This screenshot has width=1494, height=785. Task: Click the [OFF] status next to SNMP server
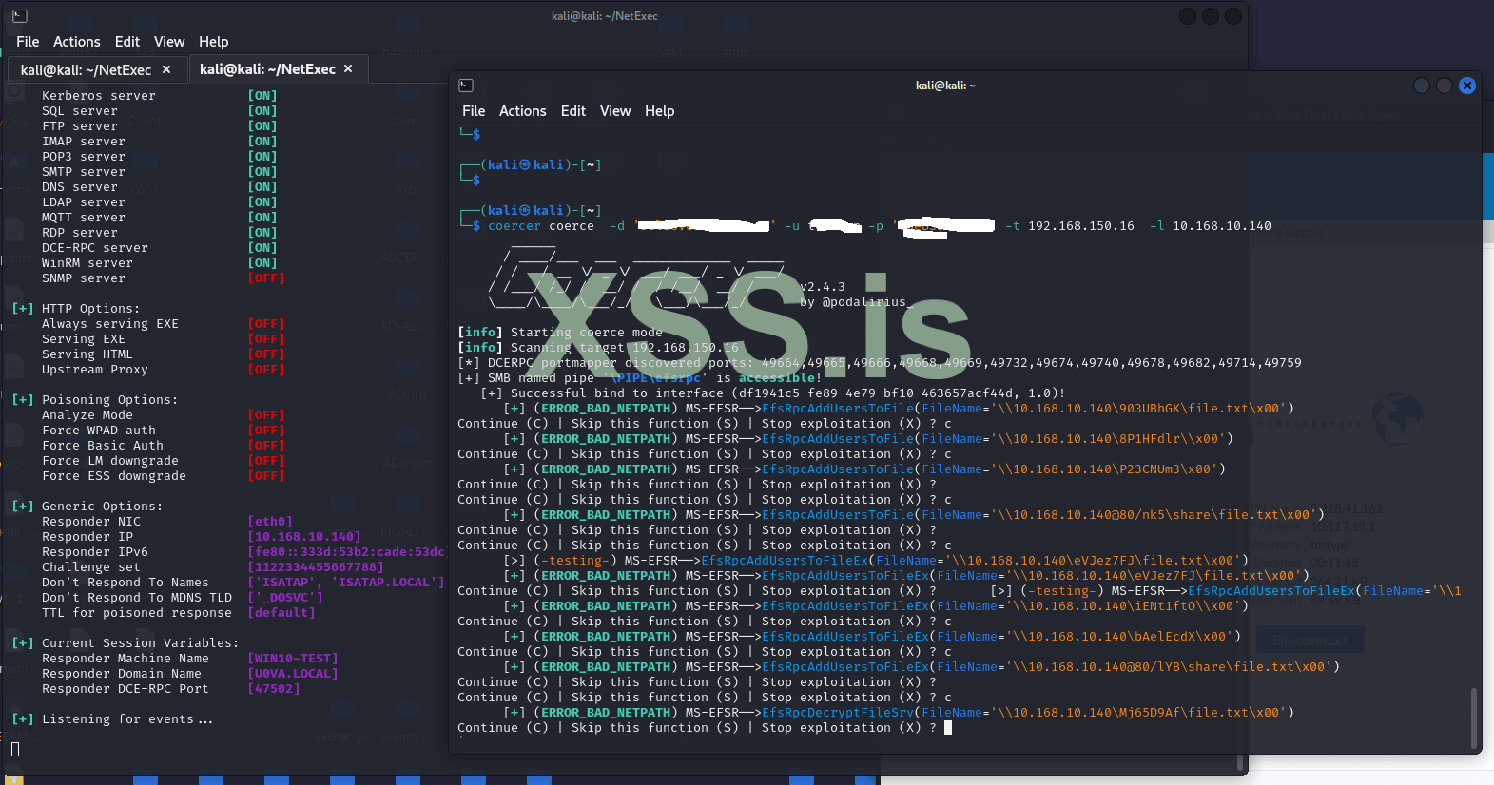point(266,278)
